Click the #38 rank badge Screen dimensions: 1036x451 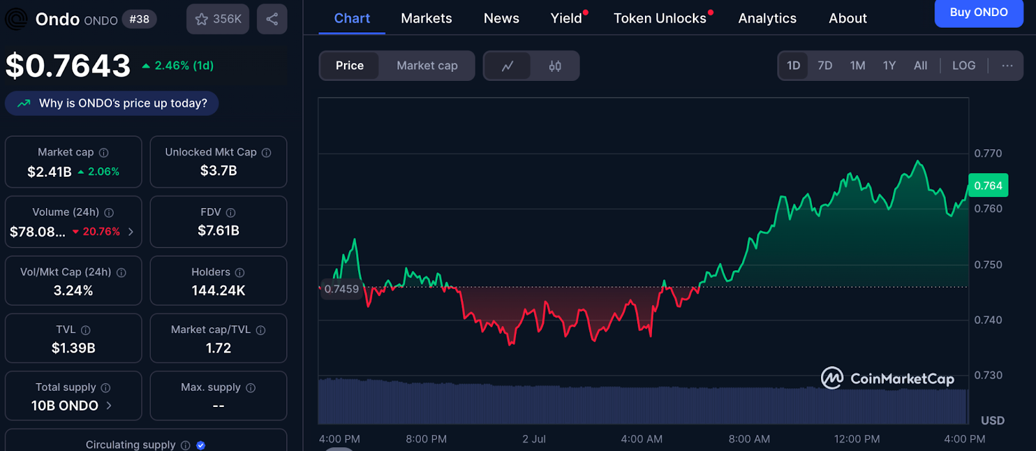pyautogui.click(x=139, y=19)
